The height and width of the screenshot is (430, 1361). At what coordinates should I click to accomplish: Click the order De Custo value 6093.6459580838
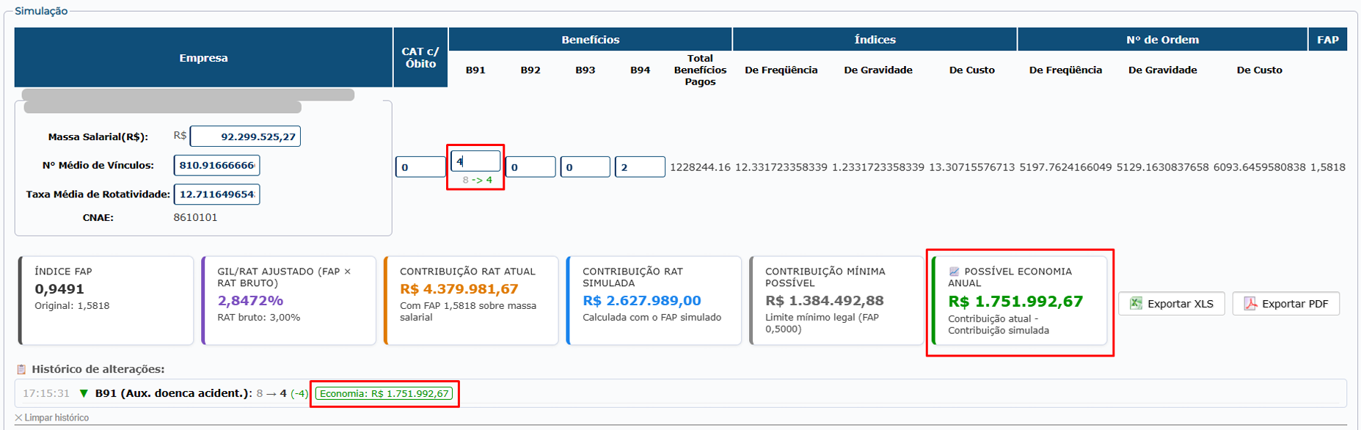[x=1260, y=167]
